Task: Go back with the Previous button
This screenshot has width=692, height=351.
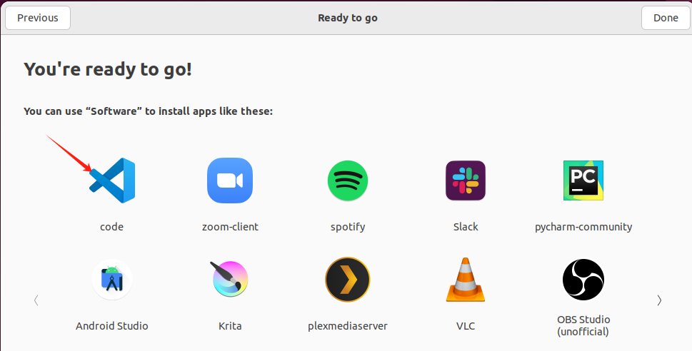Action: 38,18
